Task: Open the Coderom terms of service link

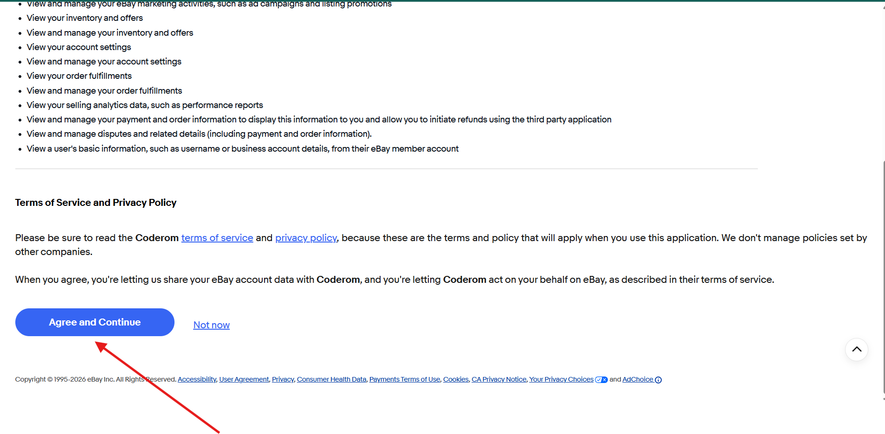Action: tap(217, 238)
